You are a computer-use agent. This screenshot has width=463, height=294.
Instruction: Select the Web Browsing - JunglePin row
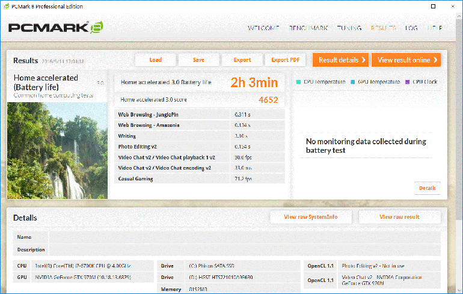tap(199, 114)
